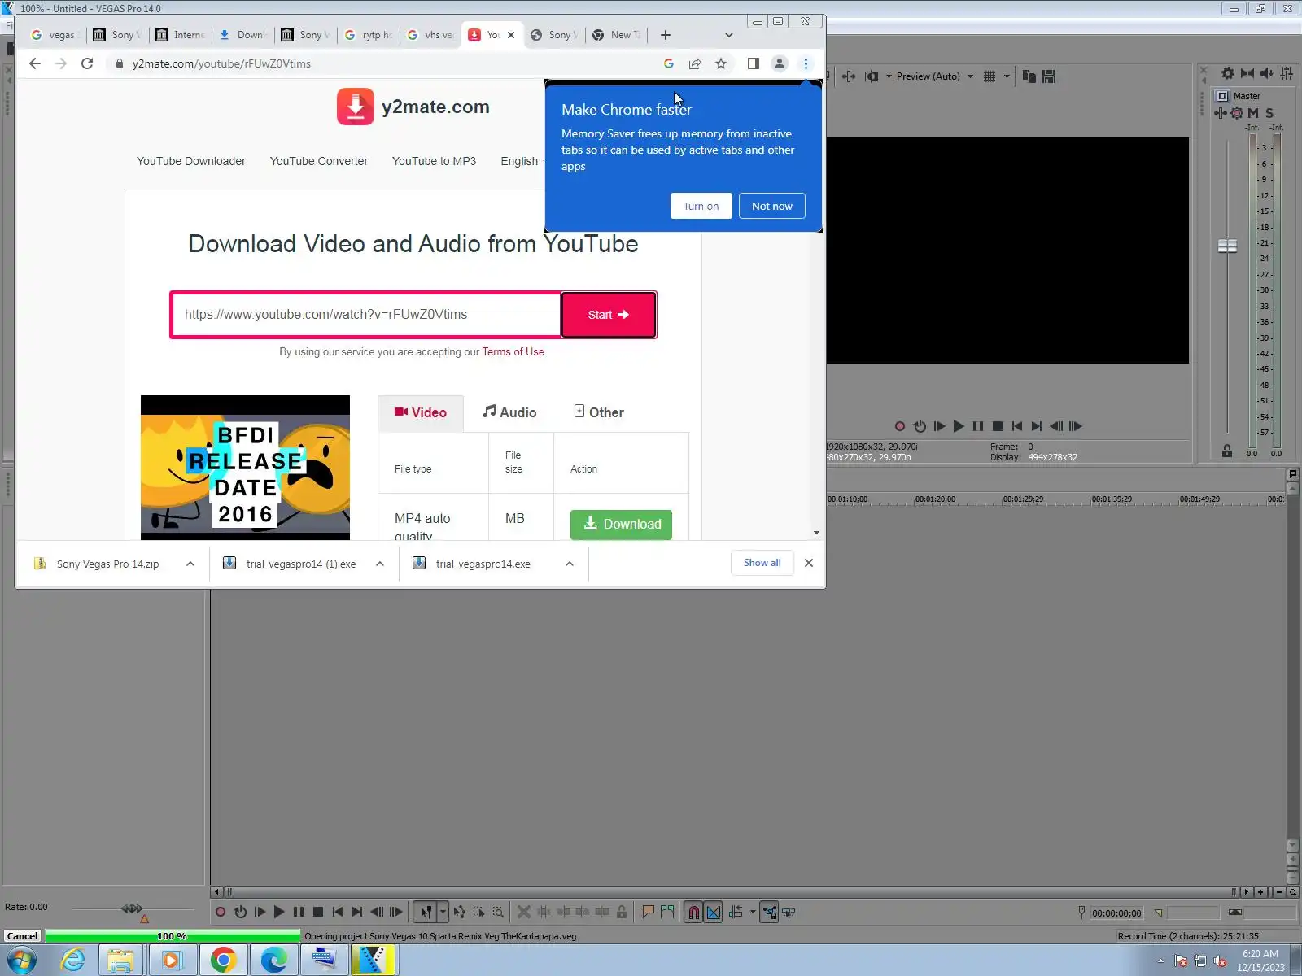
Task: Click Turn on for Memory Saver
Action: coord(701,206)
